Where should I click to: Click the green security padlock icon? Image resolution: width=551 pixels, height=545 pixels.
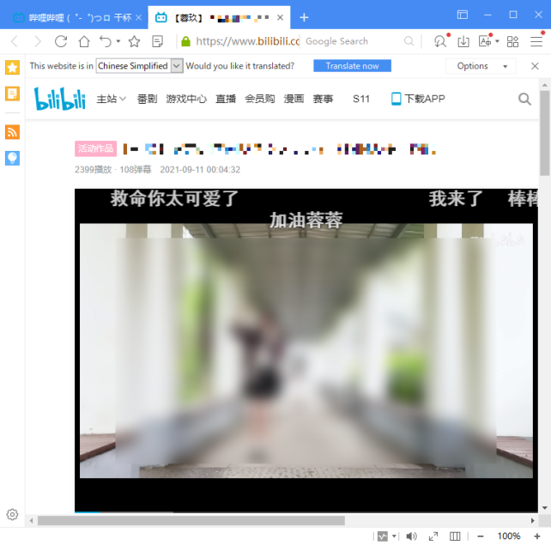click(x=185, y=41)
